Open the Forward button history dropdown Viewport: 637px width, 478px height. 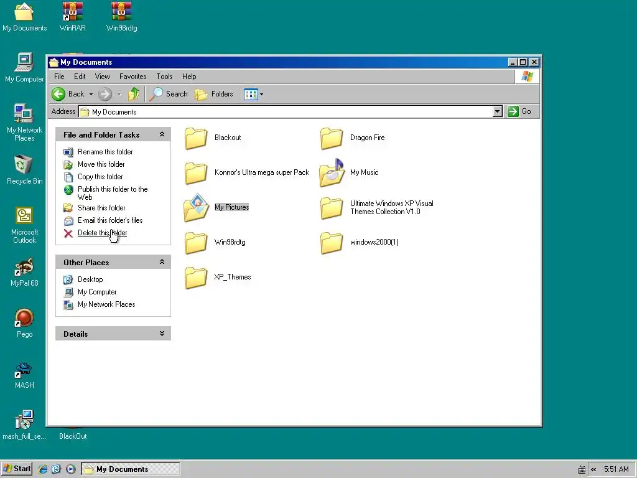119,95
